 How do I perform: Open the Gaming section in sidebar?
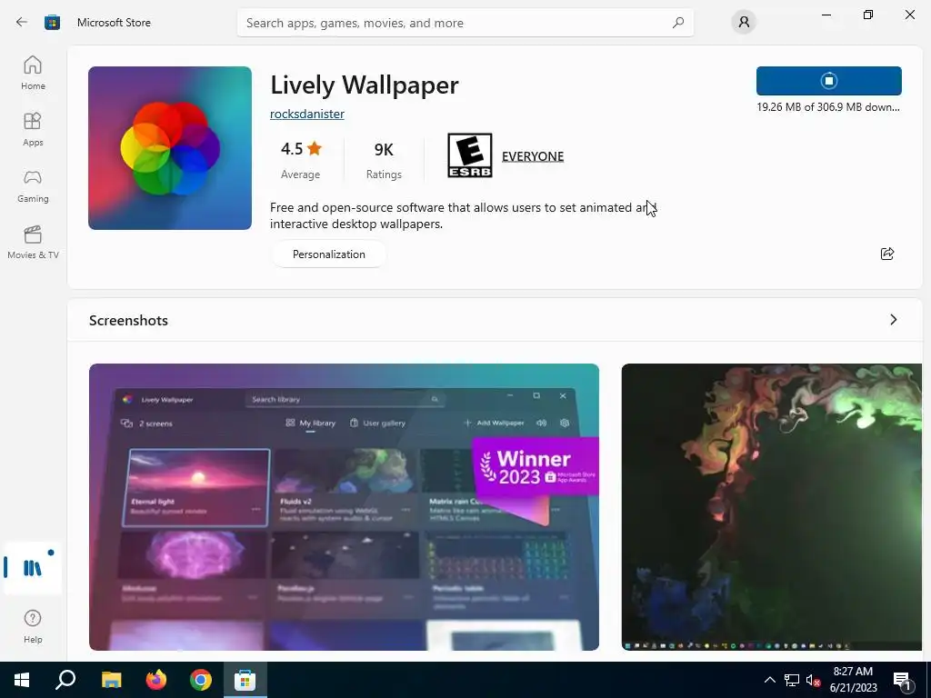(x=33, y=185)
